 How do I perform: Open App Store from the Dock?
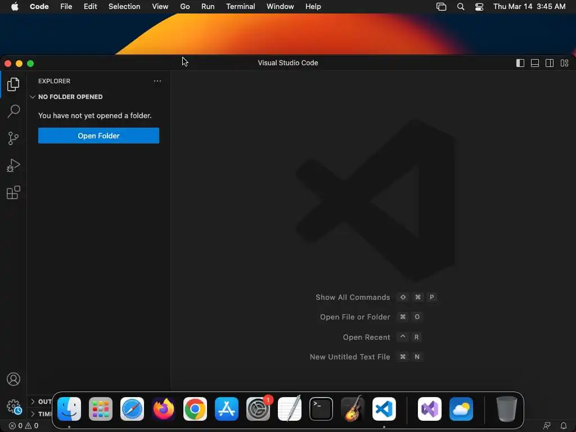(x=227, y=409)
